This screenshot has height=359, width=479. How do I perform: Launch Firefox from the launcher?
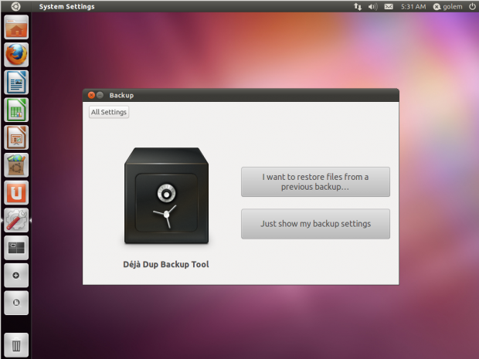click(x=16, y=55)
